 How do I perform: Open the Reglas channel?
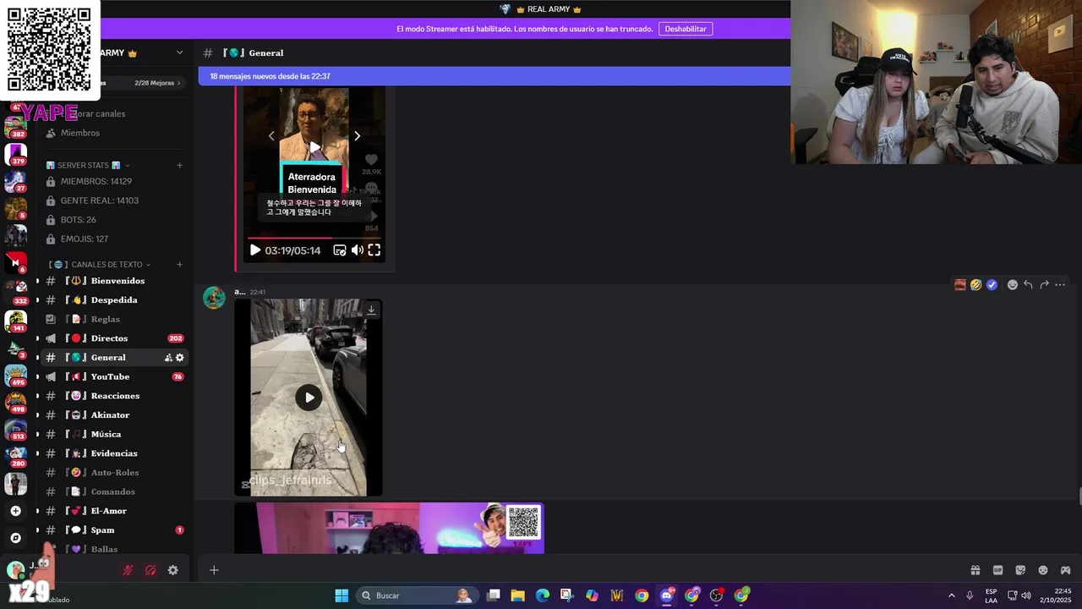pyautogui.click(x=114, y=319)
